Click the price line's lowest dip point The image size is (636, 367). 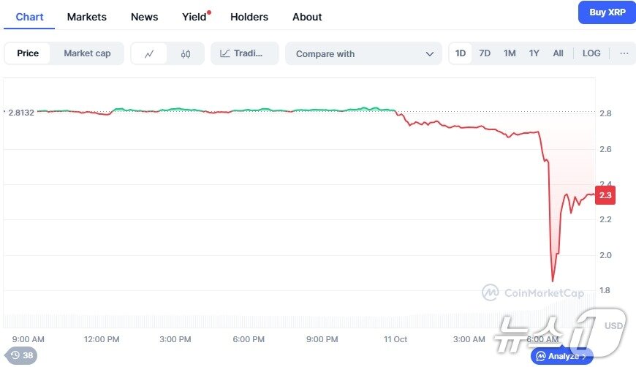553,281
